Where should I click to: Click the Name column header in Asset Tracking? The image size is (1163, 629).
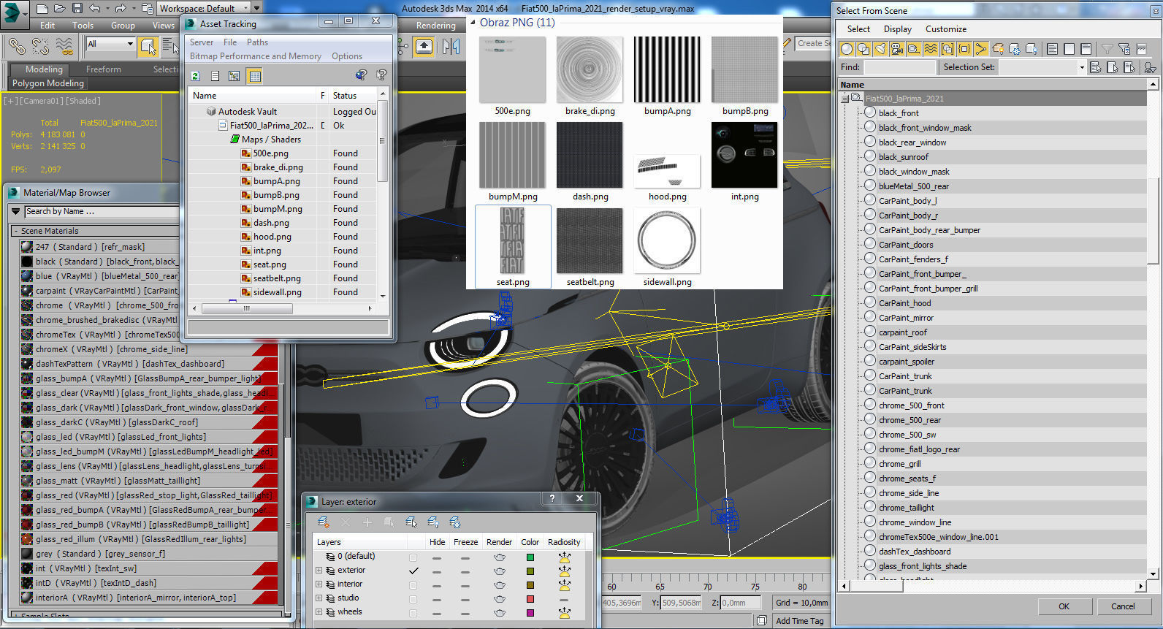pos(253,96)
